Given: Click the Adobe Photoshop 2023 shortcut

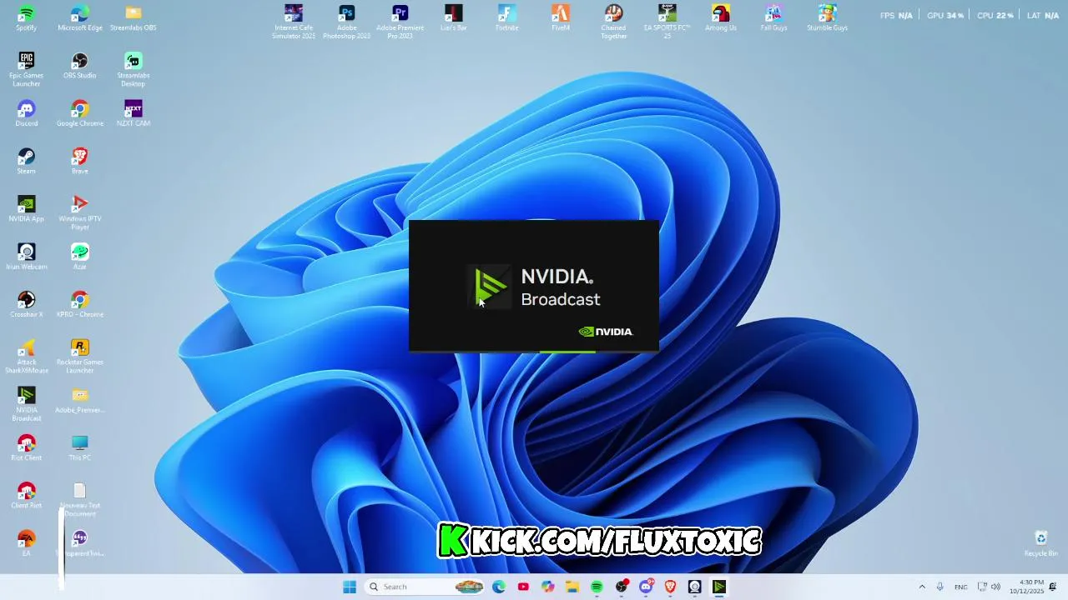Looking at the screenshot, I should 347,22.
